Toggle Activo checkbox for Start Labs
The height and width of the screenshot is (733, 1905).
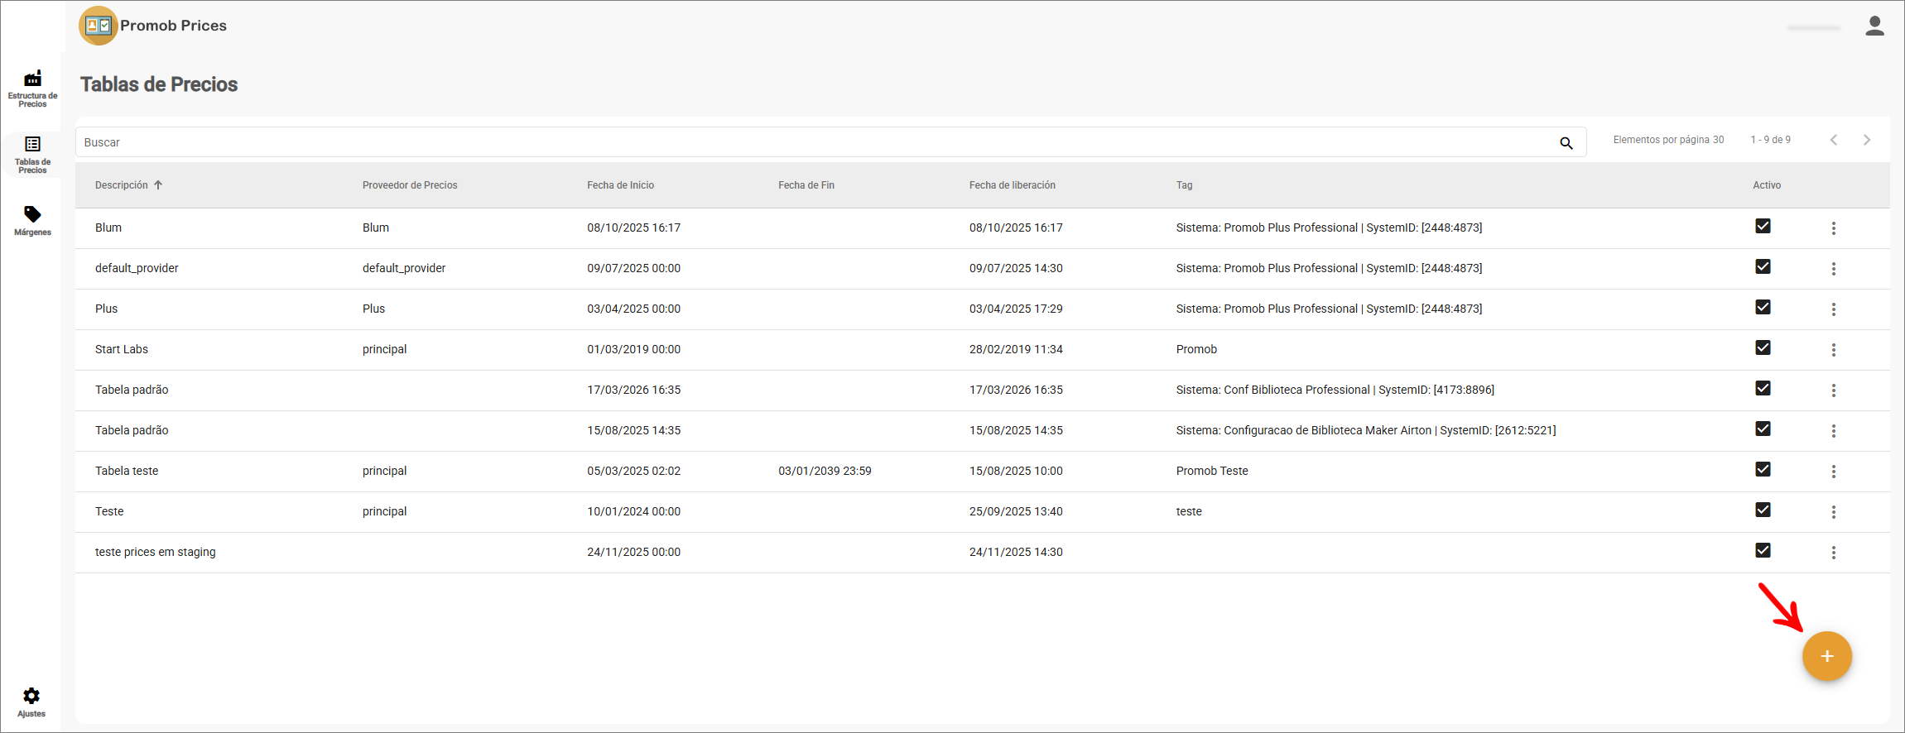[1763, 348]
